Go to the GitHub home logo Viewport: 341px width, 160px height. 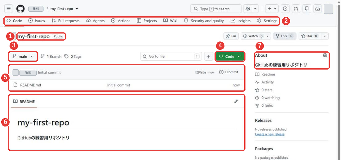click(x=20, y=9)
